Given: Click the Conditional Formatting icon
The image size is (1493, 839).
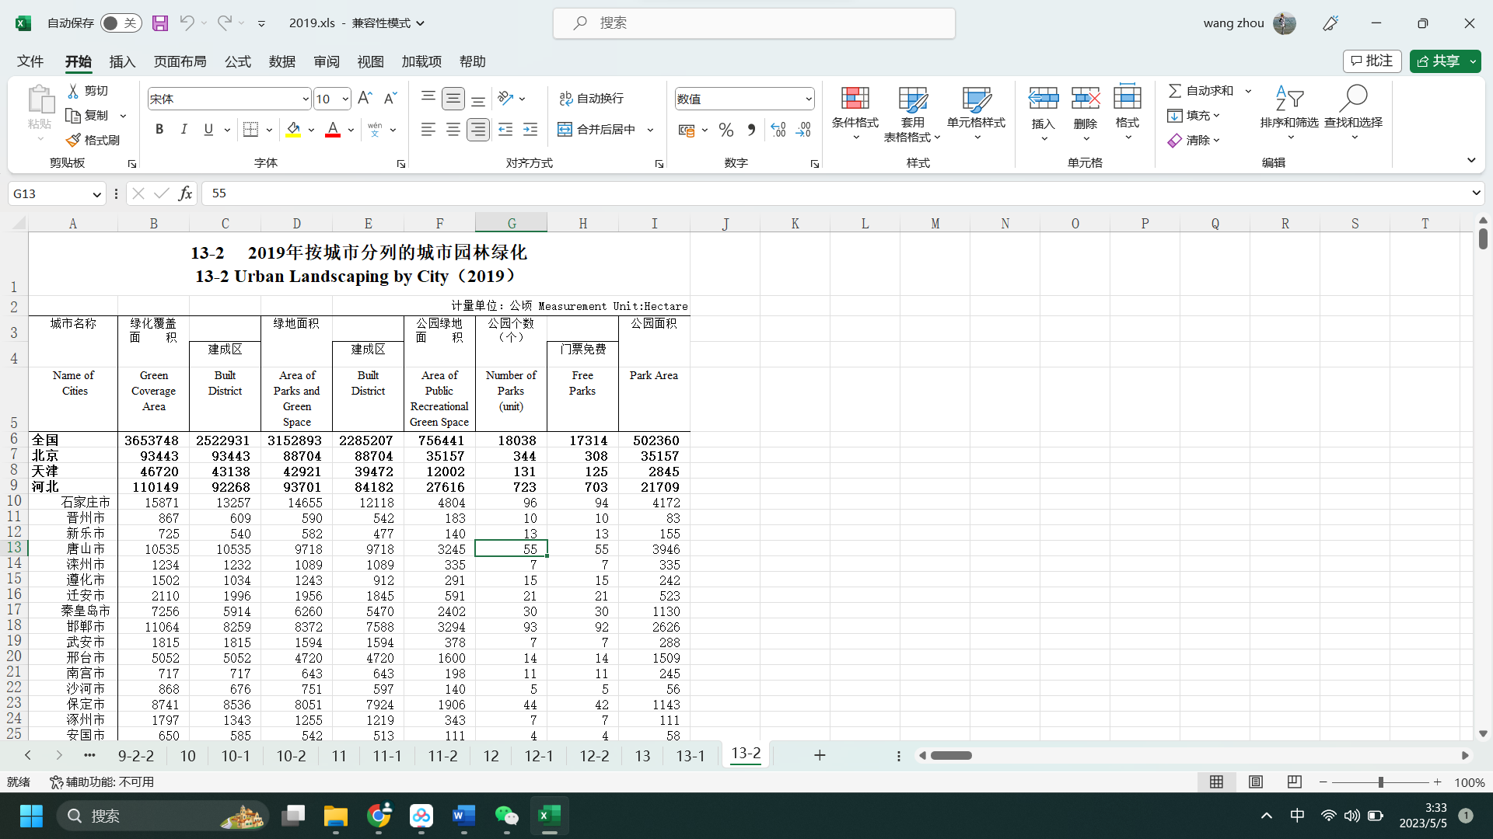Looking at the screenshot, I should pos(855,99).
